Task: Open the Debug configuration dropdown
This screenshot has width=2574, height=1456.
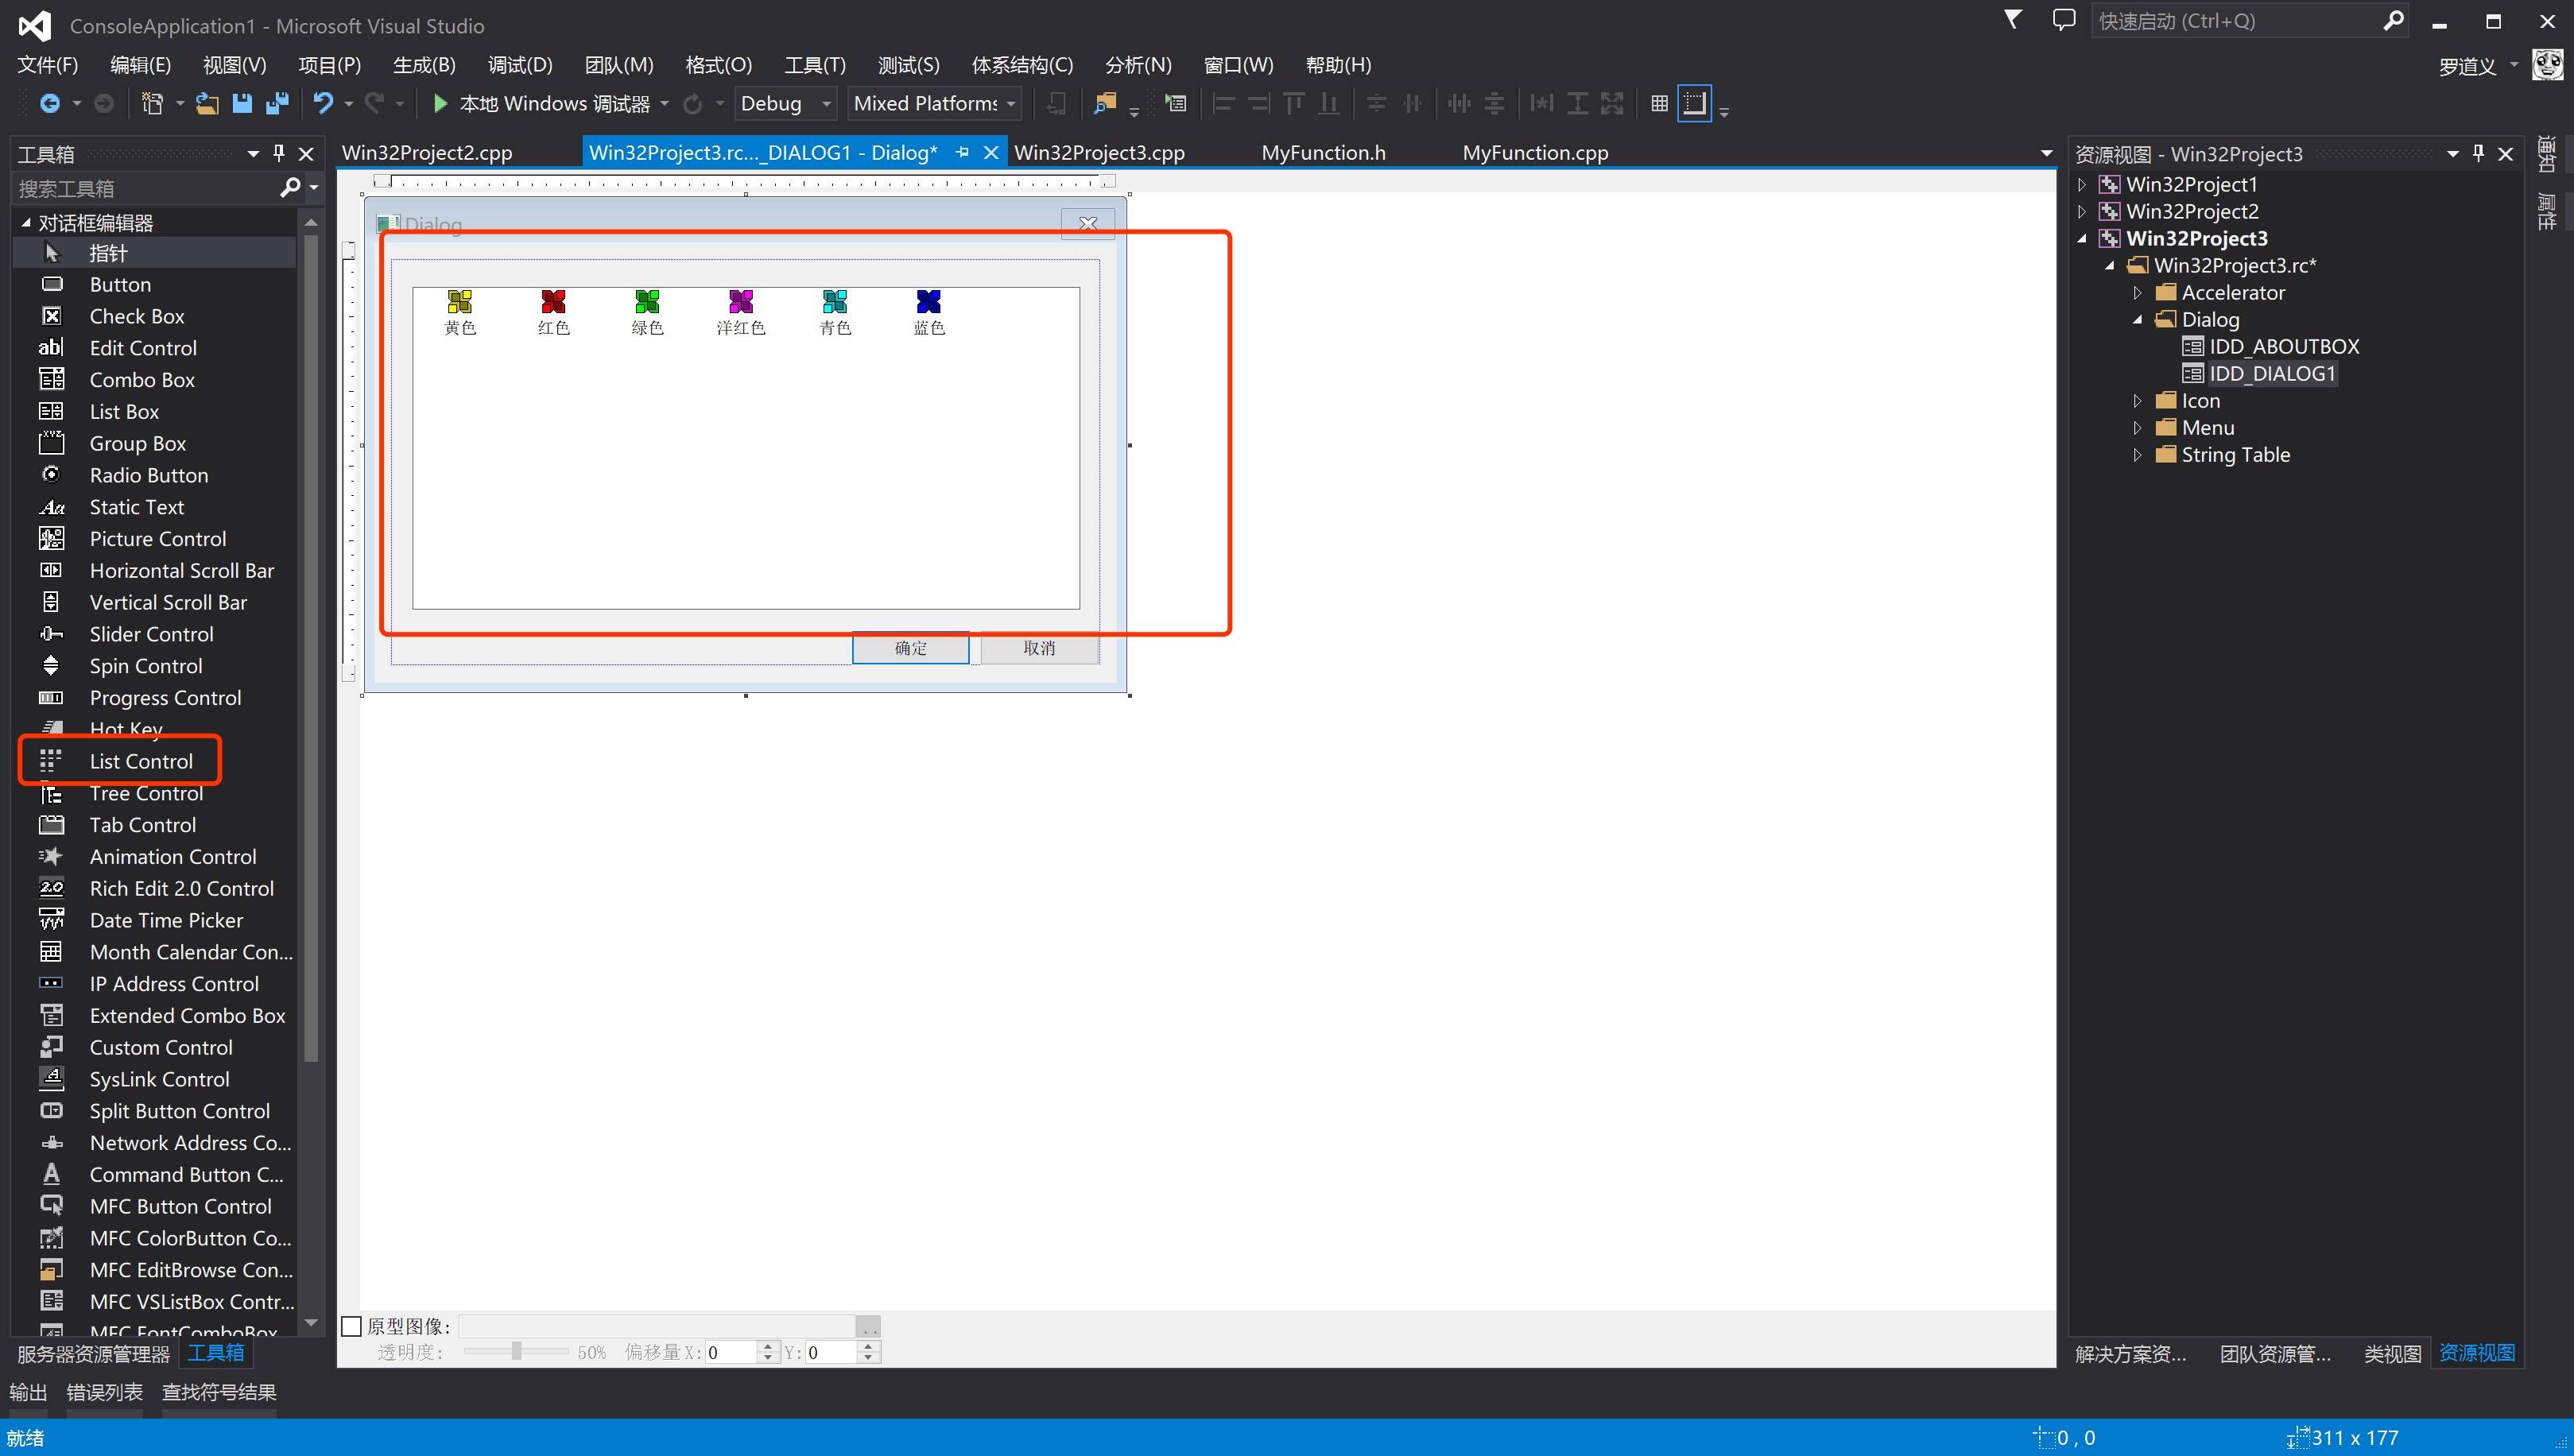Action: [826, 103]
